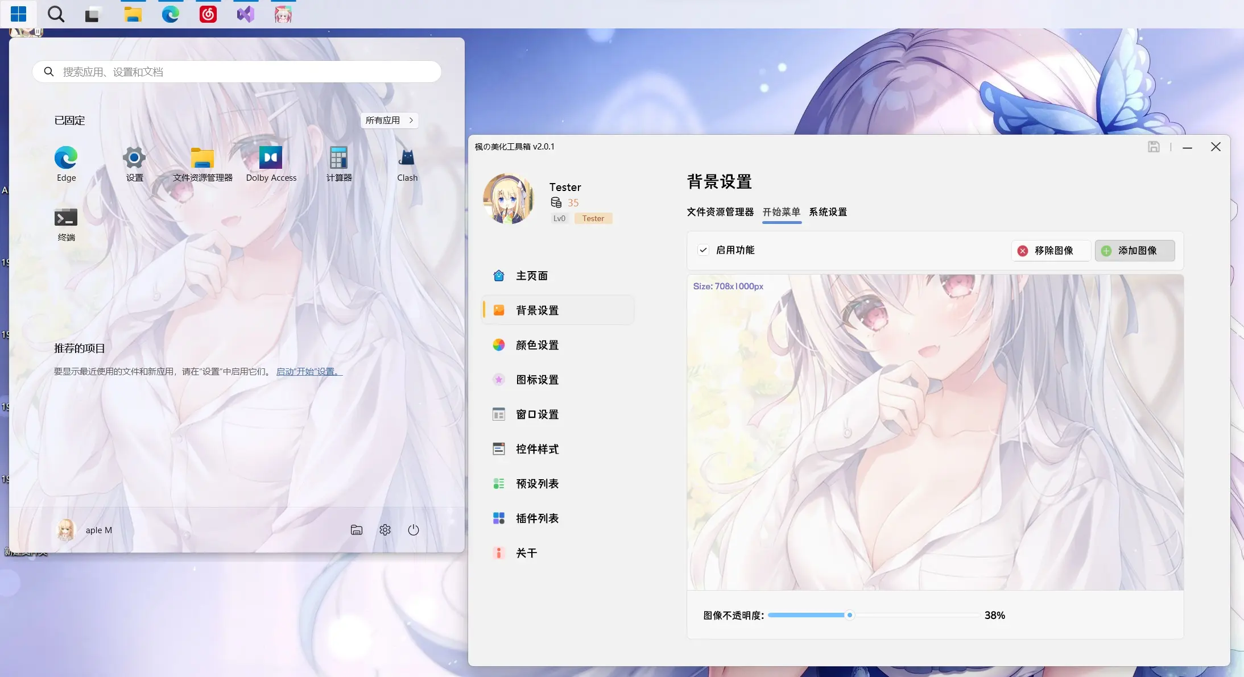Click the 移除图像 button

pyautogui.click(x=1051, y=251)
